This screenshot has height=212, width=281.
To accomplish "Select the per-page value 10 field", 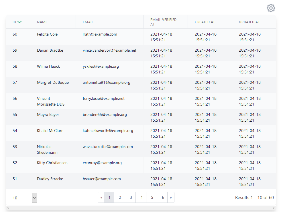I will [21, 198].
